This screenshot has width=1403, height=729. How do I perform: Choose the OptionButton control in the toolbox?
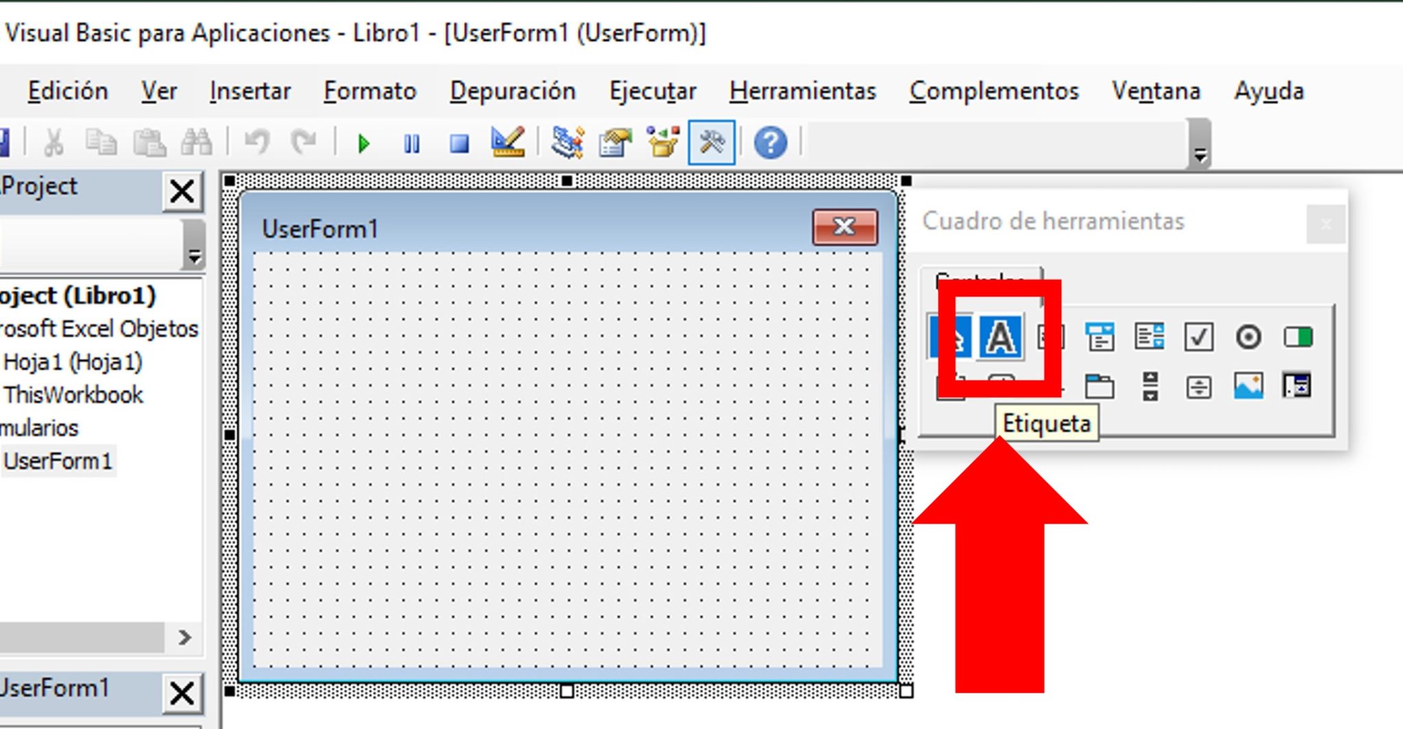(x=1248, y=337)
